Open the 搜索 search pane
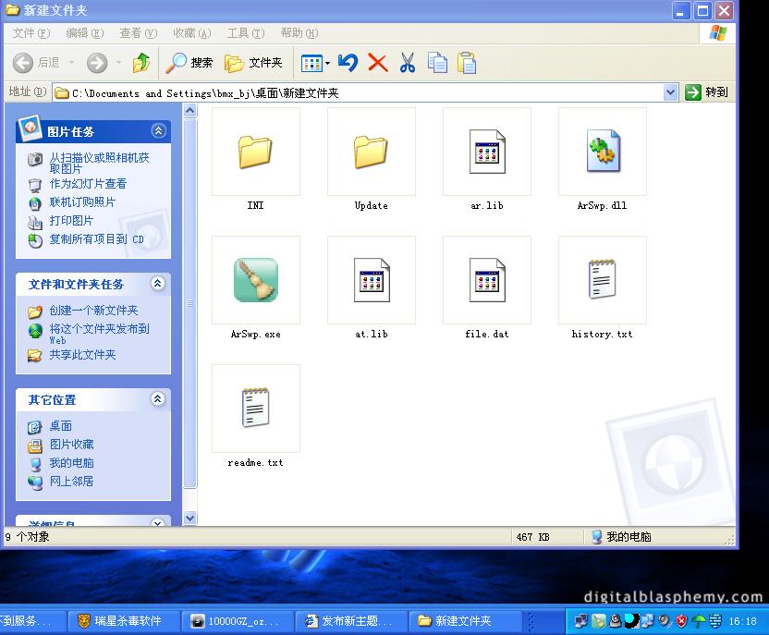 [189, 63]
